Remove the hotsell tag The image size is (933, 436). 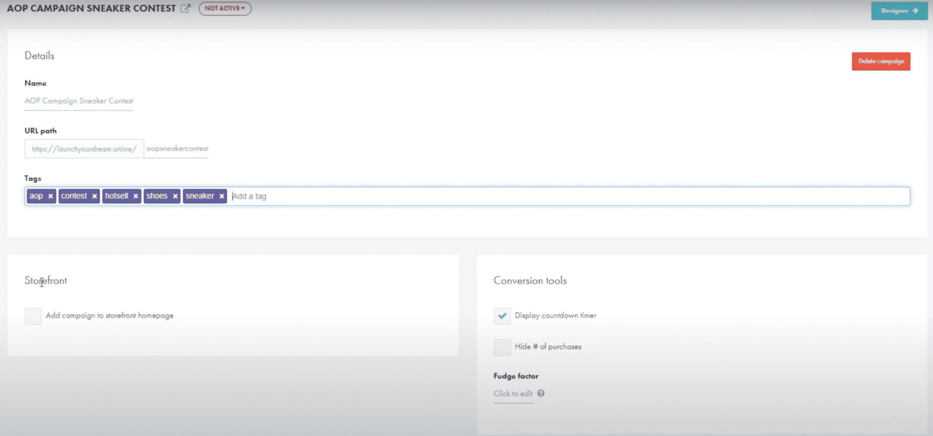pyautogui.click(x=136, y=196)
